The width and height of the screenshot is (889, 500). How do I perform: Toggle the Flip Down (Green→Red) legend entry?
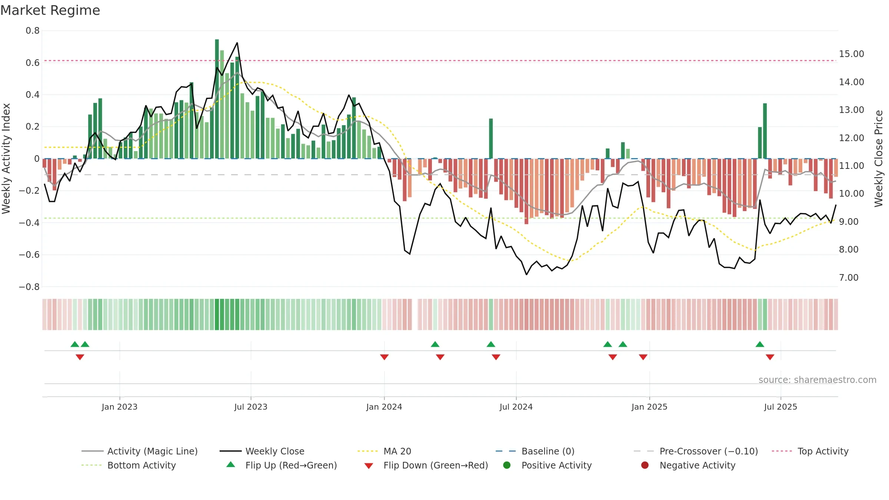426,465
